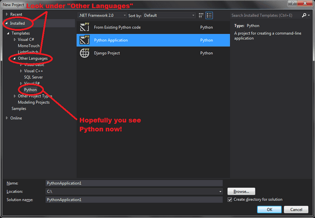This screenshot has height=218, width=315.
Task: Select the Modeling Projects category
Action: [33, 102]
